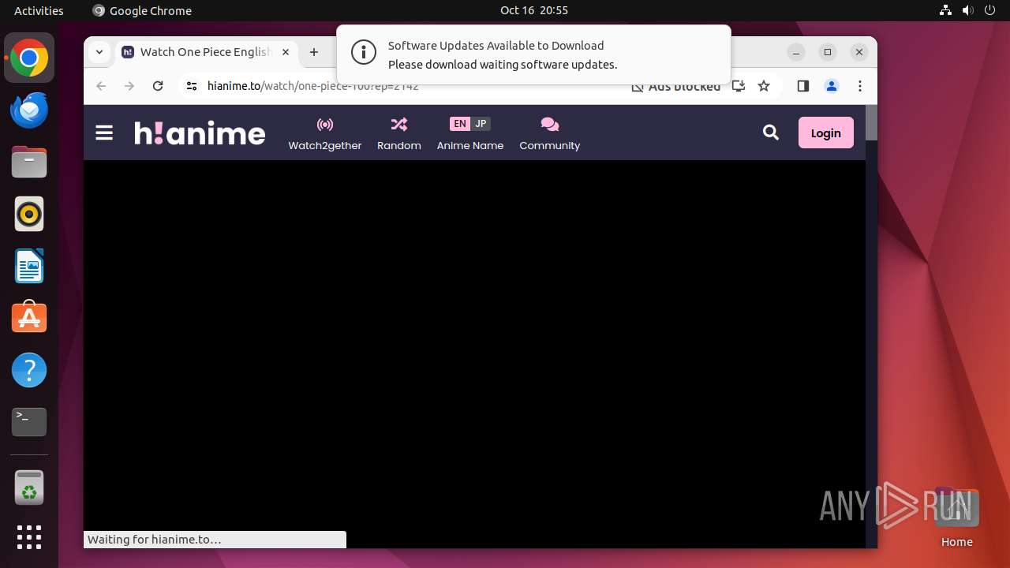Open the hianime hamburger menu
The height and width of the screenshot is (568, 1010).
click(104, 133)
